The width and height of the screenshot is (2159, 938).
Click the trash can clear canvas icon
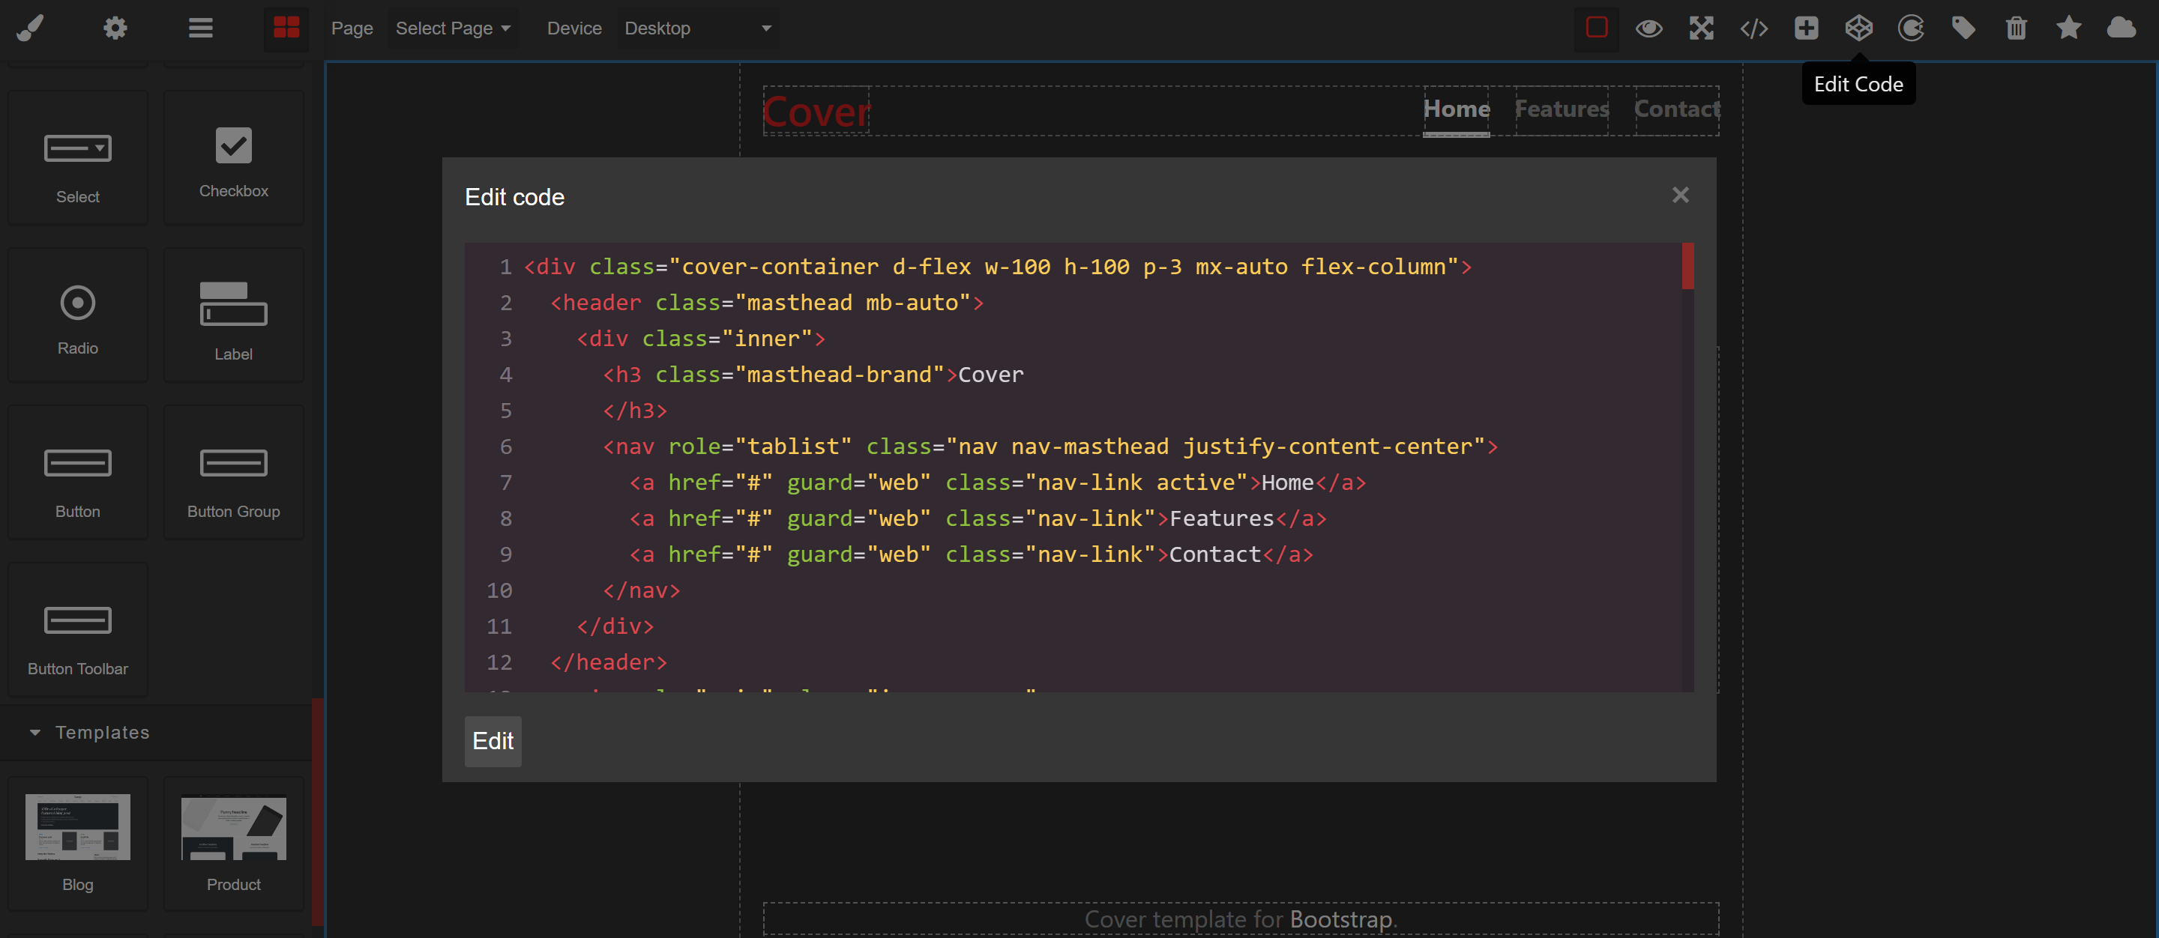(x=2016, y=28)
